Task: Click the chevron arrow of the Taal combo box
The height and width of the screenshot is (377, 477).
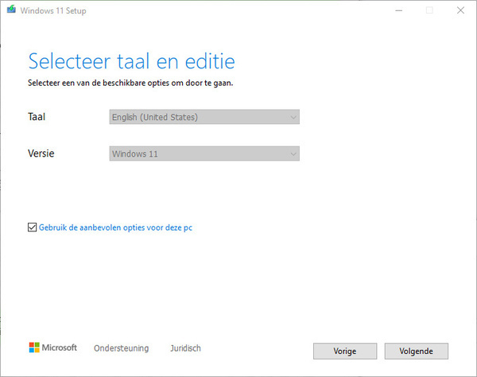Action: (293, 117)
